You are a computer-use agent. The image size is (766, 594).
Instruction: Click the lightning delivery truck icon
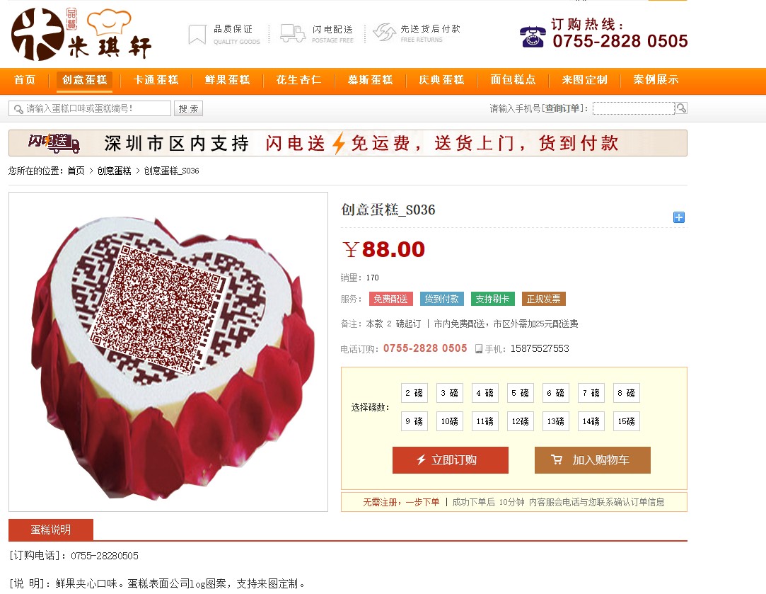(x=293, y=33)
